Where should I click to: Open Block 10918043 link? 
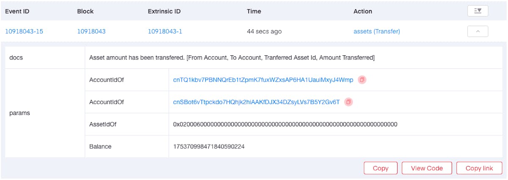point(91,31)
